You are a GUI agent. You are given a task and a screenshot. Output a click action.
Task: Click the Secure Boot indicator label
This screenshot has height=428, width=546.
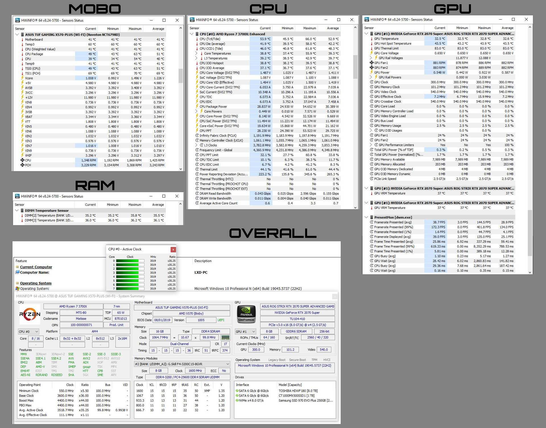coord(298,360)
